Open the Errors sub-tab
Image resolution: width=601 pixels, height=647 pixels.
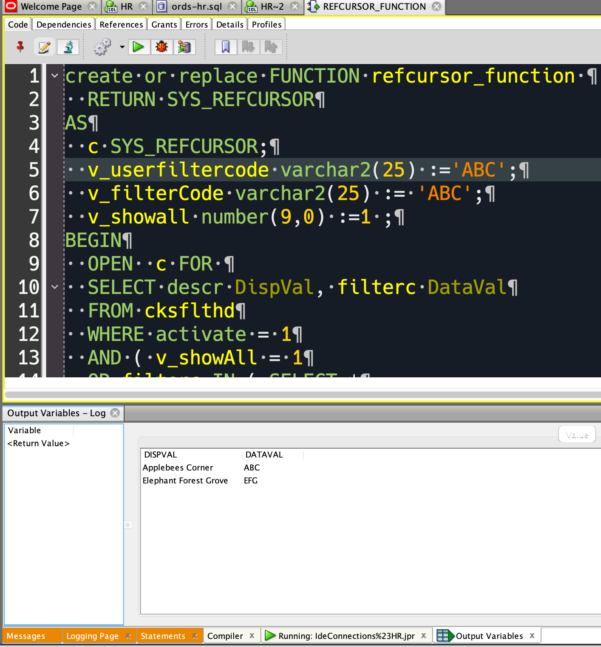[196, 24]
